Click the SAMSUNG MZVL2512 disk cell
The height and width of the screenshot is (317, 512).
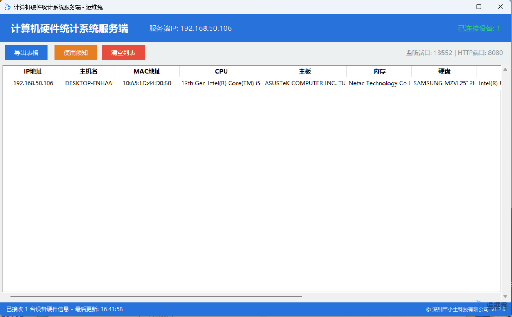pos(444,83)
